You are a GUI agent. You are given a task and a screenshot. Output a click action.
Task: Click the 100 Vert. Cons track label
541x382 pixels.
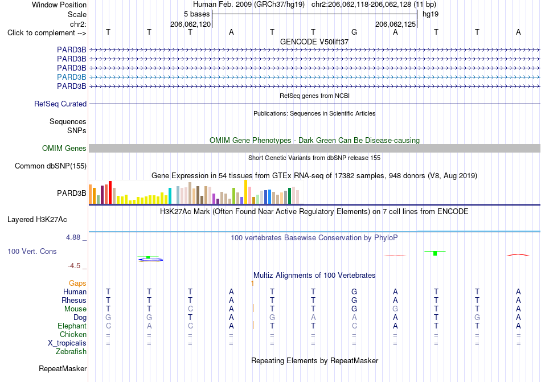click(x=32, y=251)
